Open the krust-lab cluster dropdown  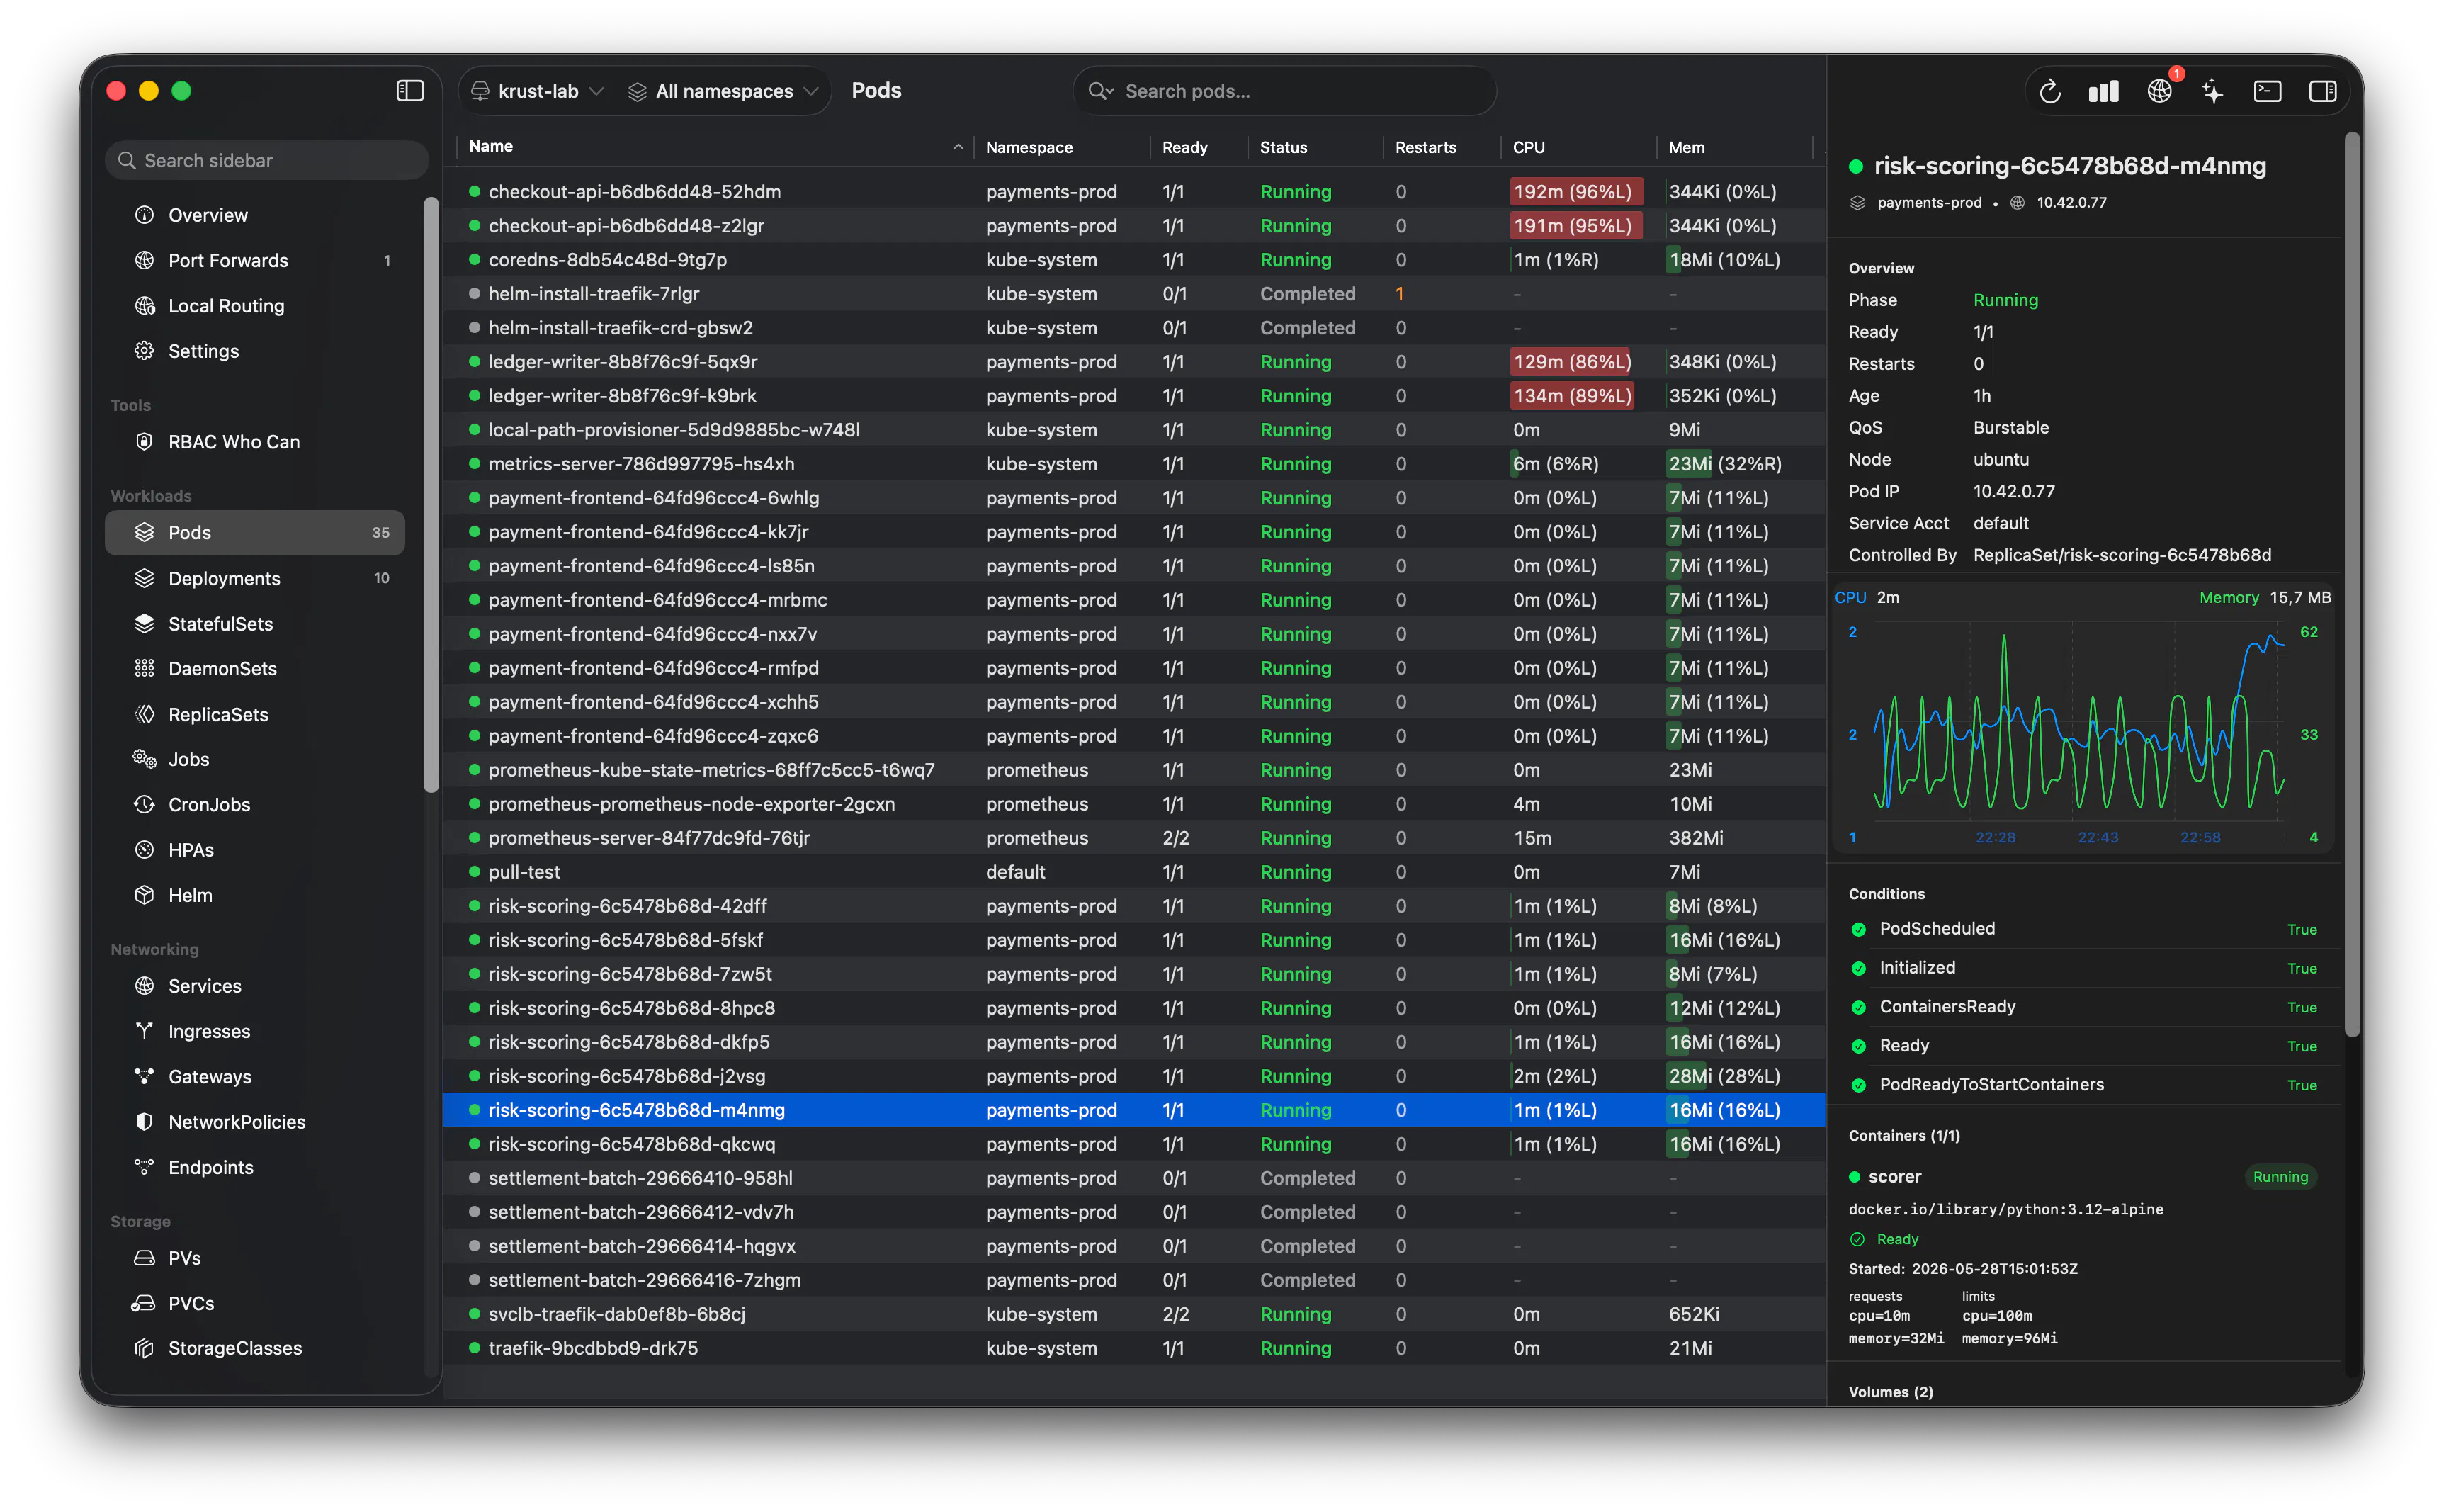tap(538, 91)
